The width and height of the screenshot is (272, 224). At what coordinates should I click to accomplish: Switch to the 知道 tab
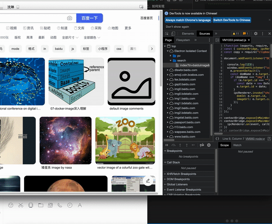[62, 28]
